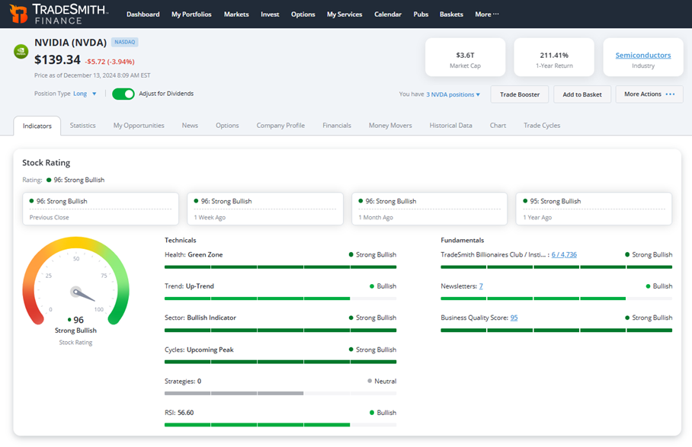Open the Position Type Long dropdown

[85, 94]
